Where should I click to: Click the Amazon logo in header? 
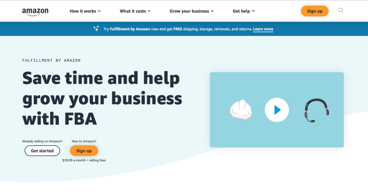tap(35, 12)
